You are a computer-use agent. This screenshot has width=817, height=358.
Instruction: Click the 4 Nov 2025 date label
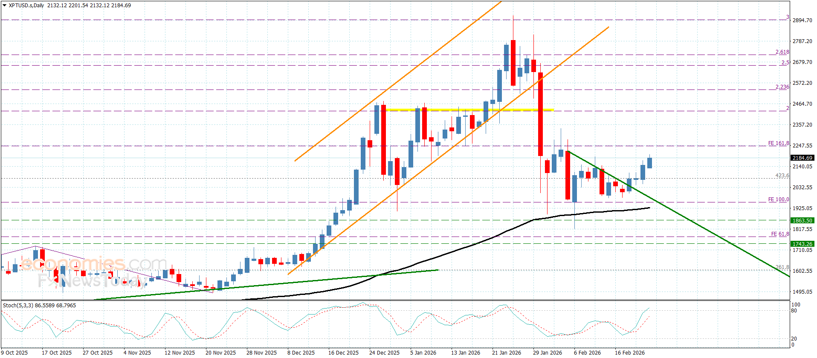pos(137,352)
